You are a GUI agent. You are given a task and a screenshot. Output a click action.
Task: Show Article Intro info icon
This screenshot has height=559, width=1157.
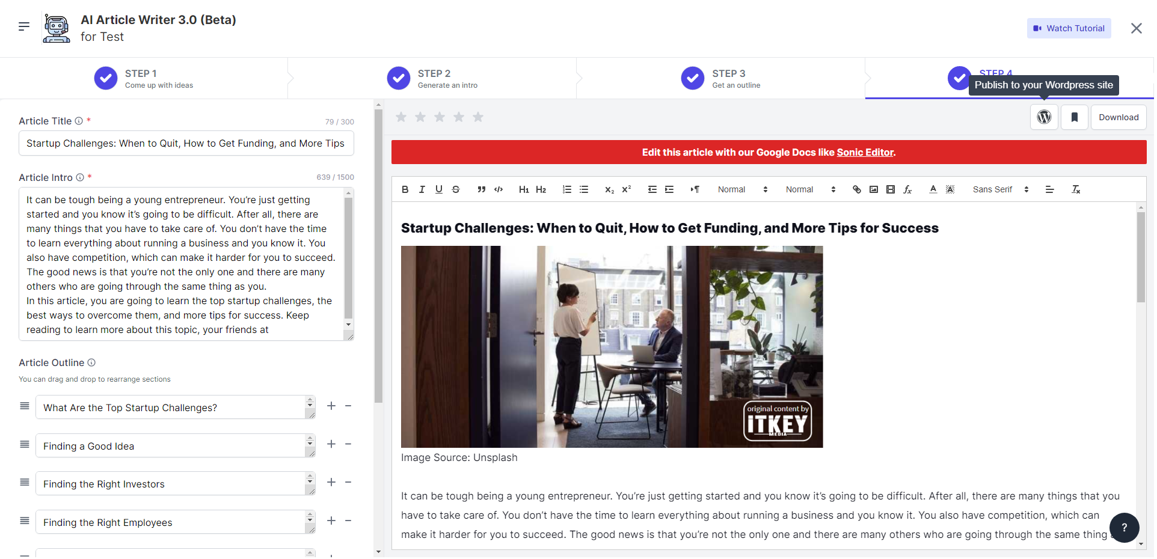tap(79, 177)
